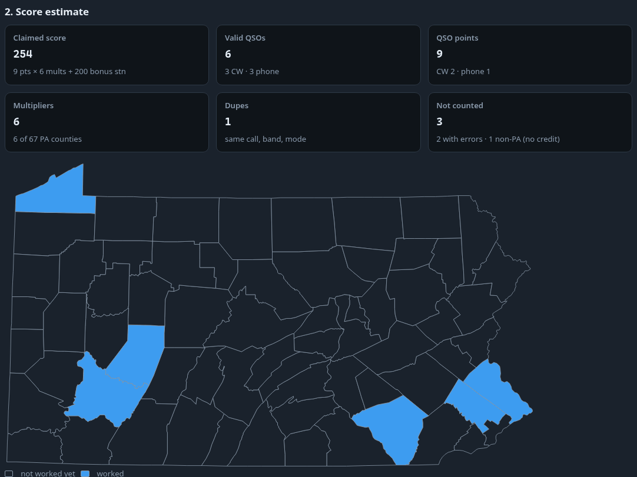Image resolution: width=637 pixels, height=477 pixels.
Task: Click '2 with errors · 1 non-PA (no credit)'
Action: (498, 139)
